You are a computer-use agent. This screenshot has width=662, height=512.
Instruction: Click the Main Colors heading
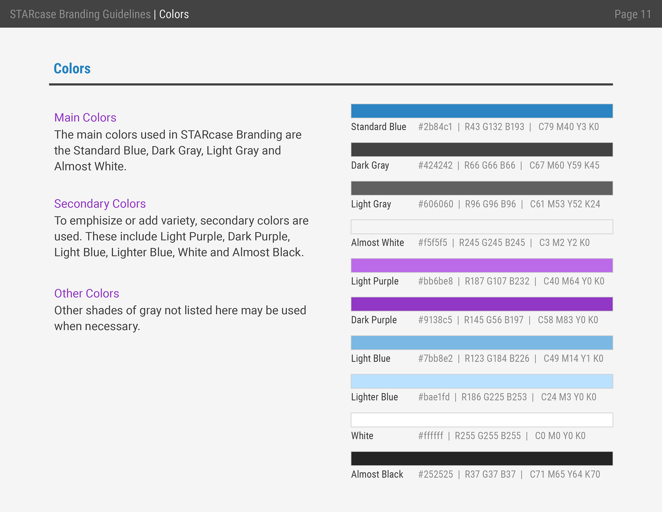tap(85, 118)
